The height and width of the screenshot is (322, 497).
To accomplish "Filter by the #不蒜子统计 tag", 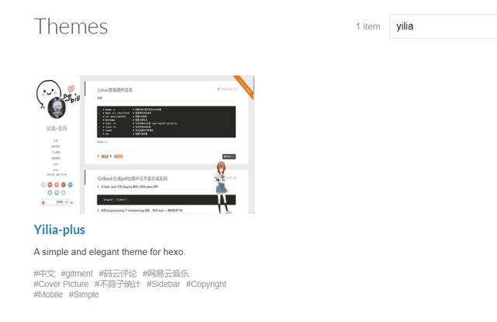I will [117, 284].
